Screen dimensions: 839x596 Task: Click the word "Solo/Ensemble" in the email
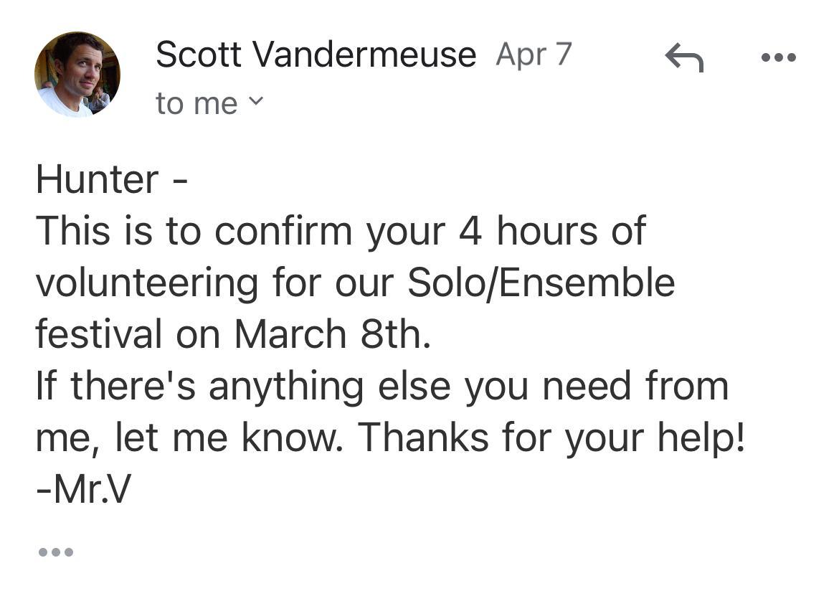541,283
